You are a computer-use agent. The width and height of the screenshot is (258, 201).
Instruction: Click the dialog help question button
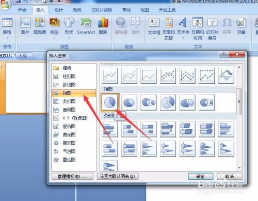click(x=224, y=54)
